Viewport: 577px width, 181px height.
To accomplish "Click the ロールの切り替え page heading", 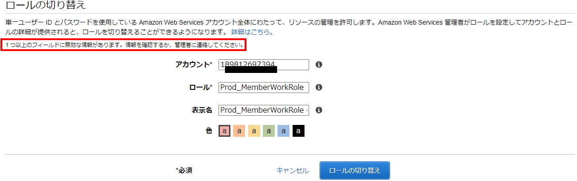I will [x=46, y=6].
